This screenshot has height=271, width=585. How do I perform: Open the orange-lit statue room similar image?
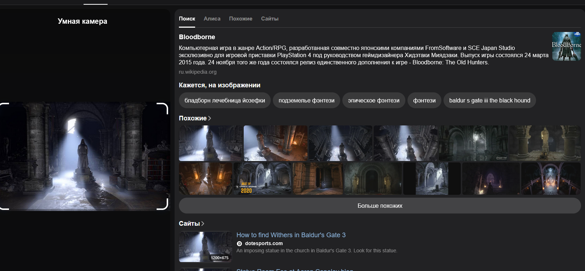point(275,143)
